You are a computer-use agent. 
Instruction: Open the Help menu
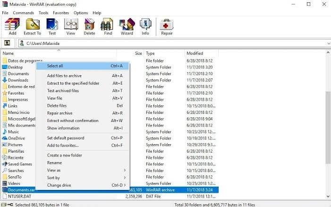(x=97, y=13)
